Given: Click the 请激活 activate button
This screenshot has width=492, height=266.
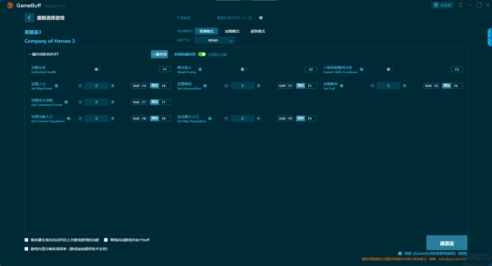Looking at the screenshot, I should point(446,243).
